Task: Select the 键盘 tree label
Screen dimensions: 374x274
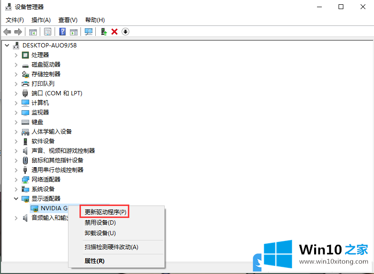Action: click(37, 122)
